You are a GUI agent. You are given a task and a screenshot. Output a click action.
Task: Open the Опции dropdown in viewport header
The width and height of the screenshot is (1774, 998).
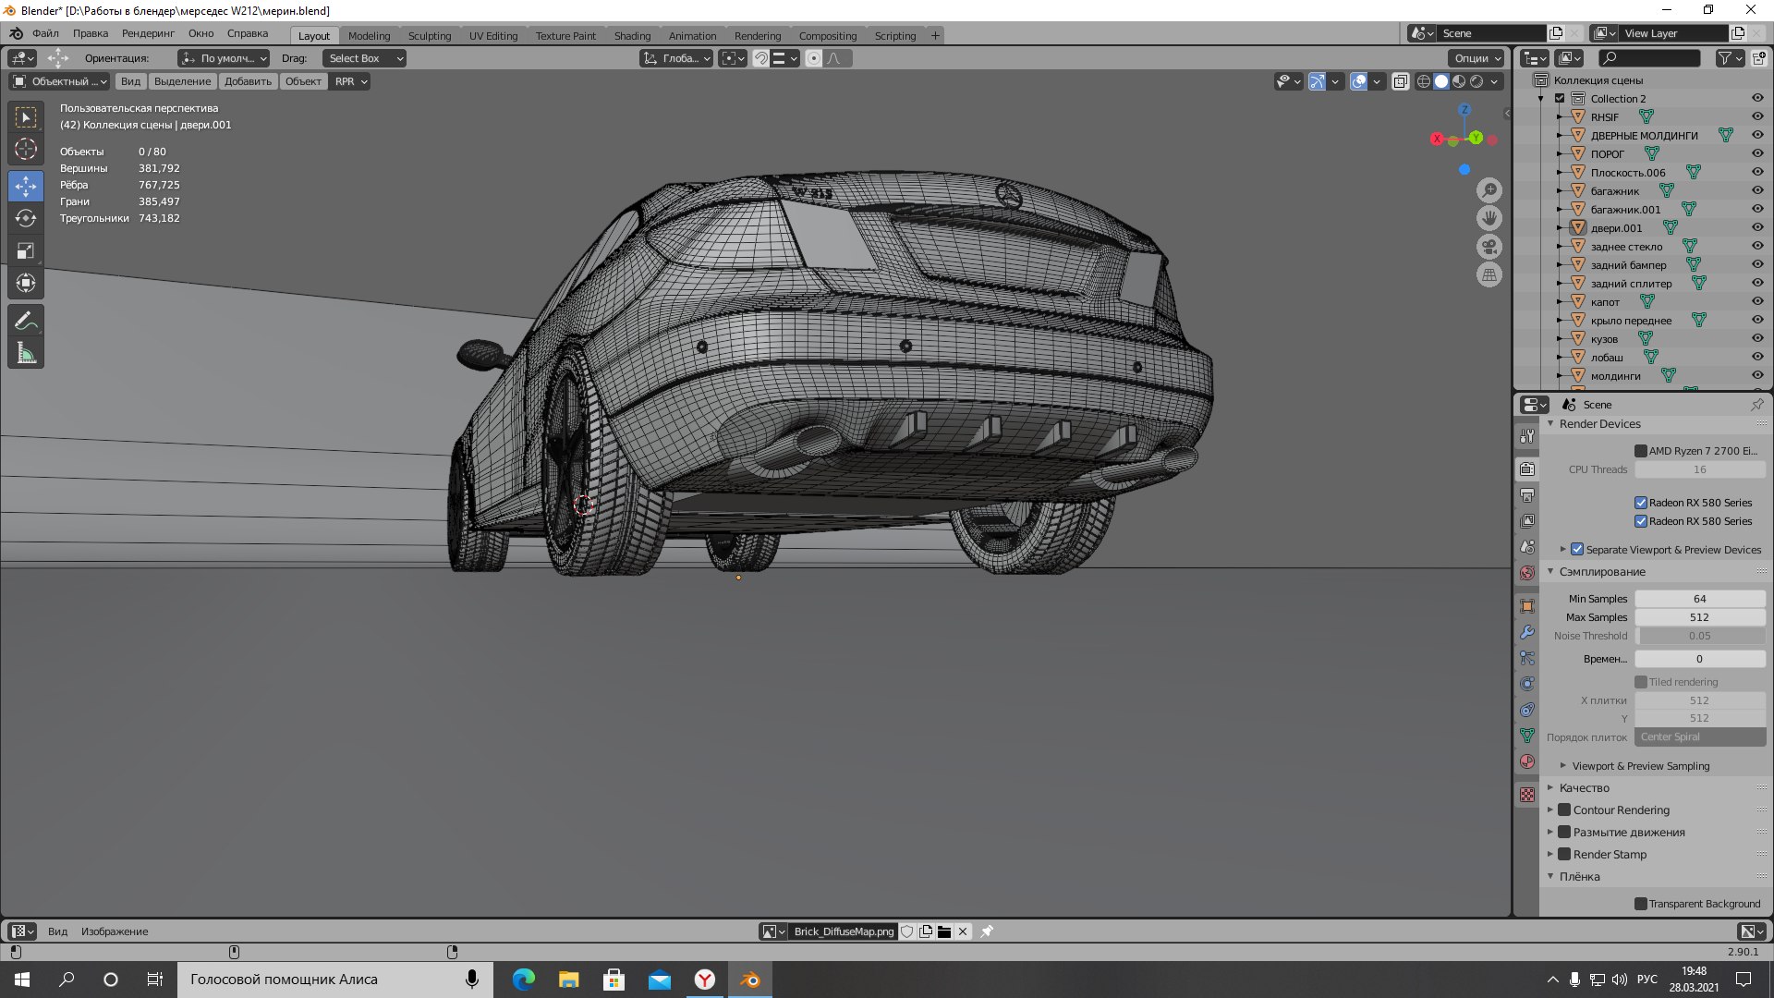pos(1478,58)
